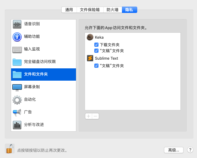The height and width of the screenshot is (158, 197).
Task: Select 完全磁盘访问权限 in the sidebar
Action: [40, 61]
